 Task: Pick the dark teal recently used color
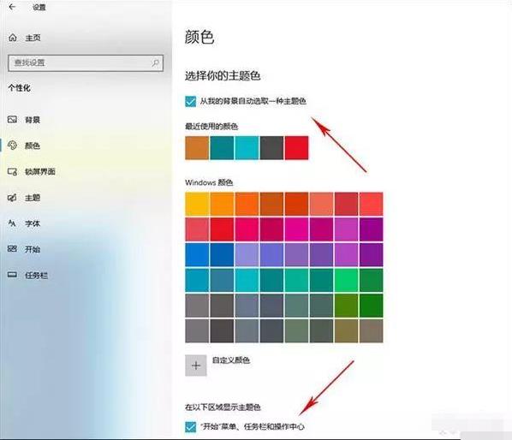pos(222,148)
